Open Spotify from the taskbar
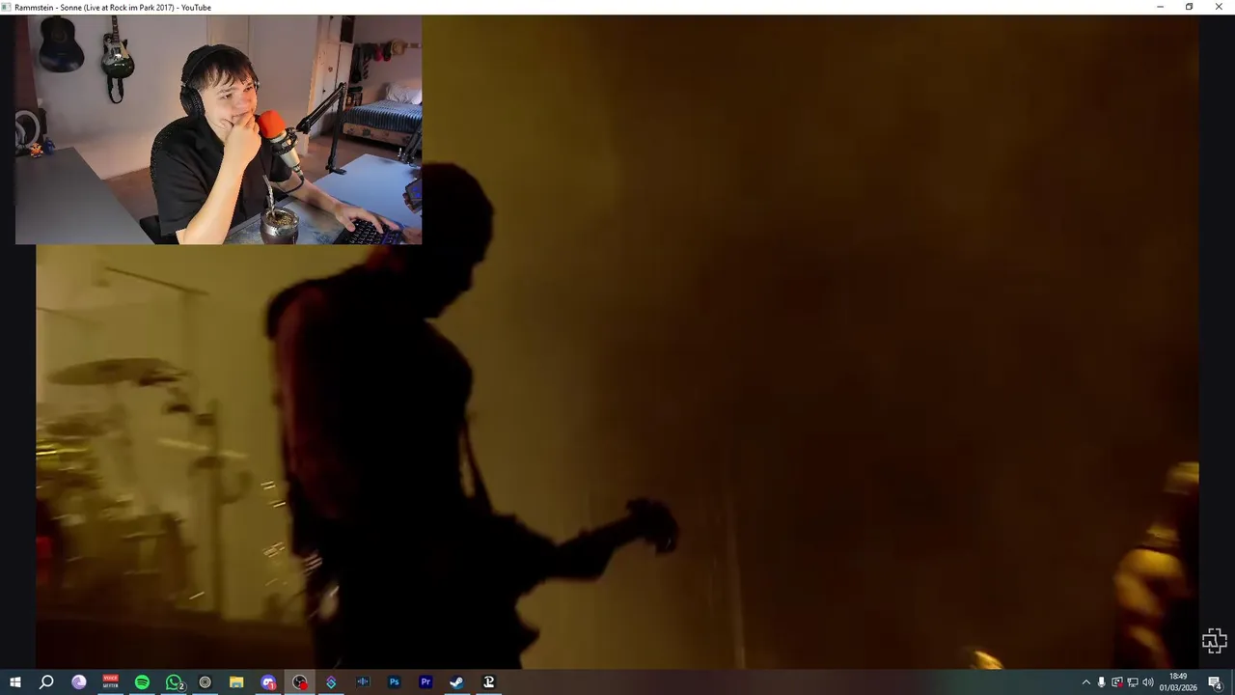The image size is (1235, 695). click(142, 682)
